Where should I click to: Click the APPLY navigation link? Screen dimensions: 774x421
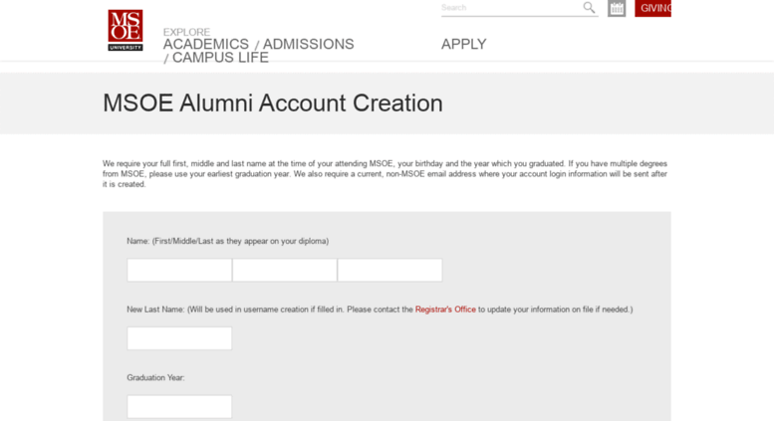point(463,44)
